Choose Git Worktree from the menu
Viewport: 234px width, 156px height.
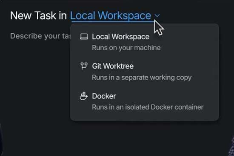[144, 72]
